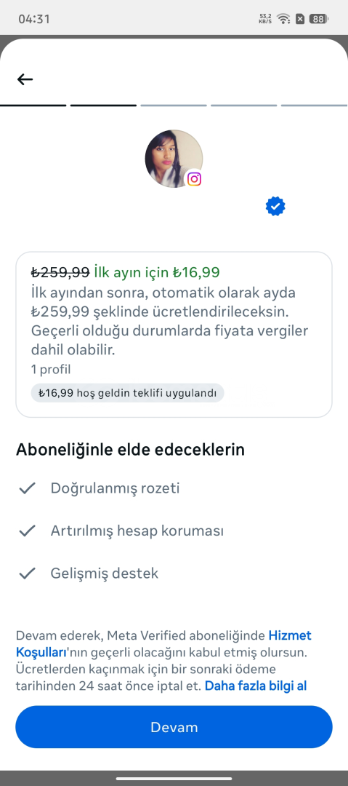Tap the blue verified badge icon
The height and width of the screenshot is (786, 348).
point(275,206)
